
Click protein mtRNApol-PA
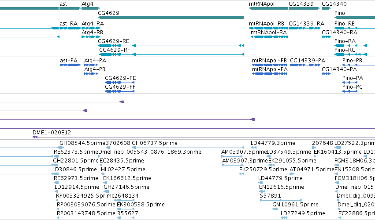click(270, 74)
